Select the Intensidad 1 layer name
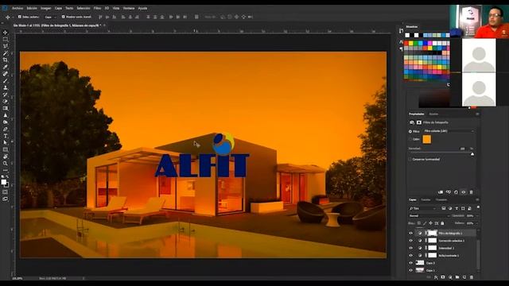The width and height of the screenshot is (509, 286). pyautogui.click(x=446, y=248)
